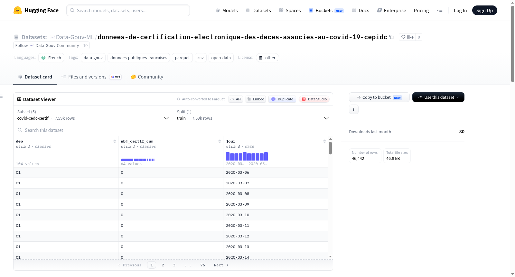The width and height of the screenshot is (515, 277).
Task: Expand the Split train dropdown
Action: pyautogui.click(x=253, y=115)
